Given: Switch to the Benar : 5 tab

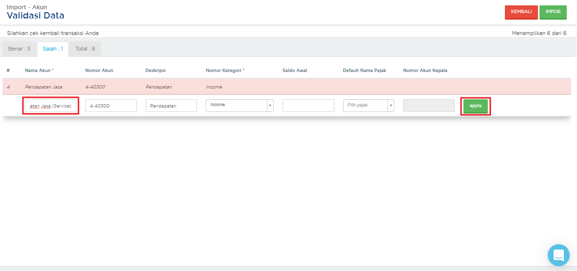Looking at the screenshot, I should 19,49.
